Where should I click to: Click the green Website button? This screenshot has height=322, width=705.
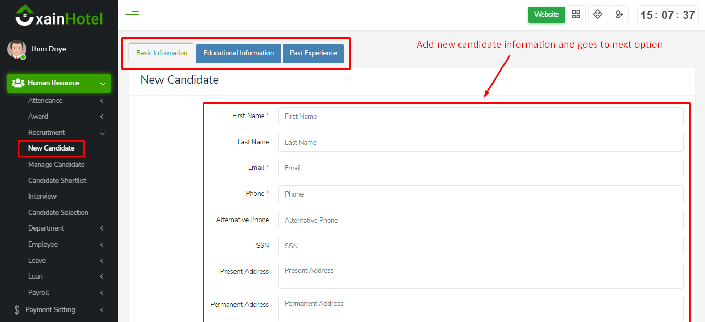tap(546, 15)
